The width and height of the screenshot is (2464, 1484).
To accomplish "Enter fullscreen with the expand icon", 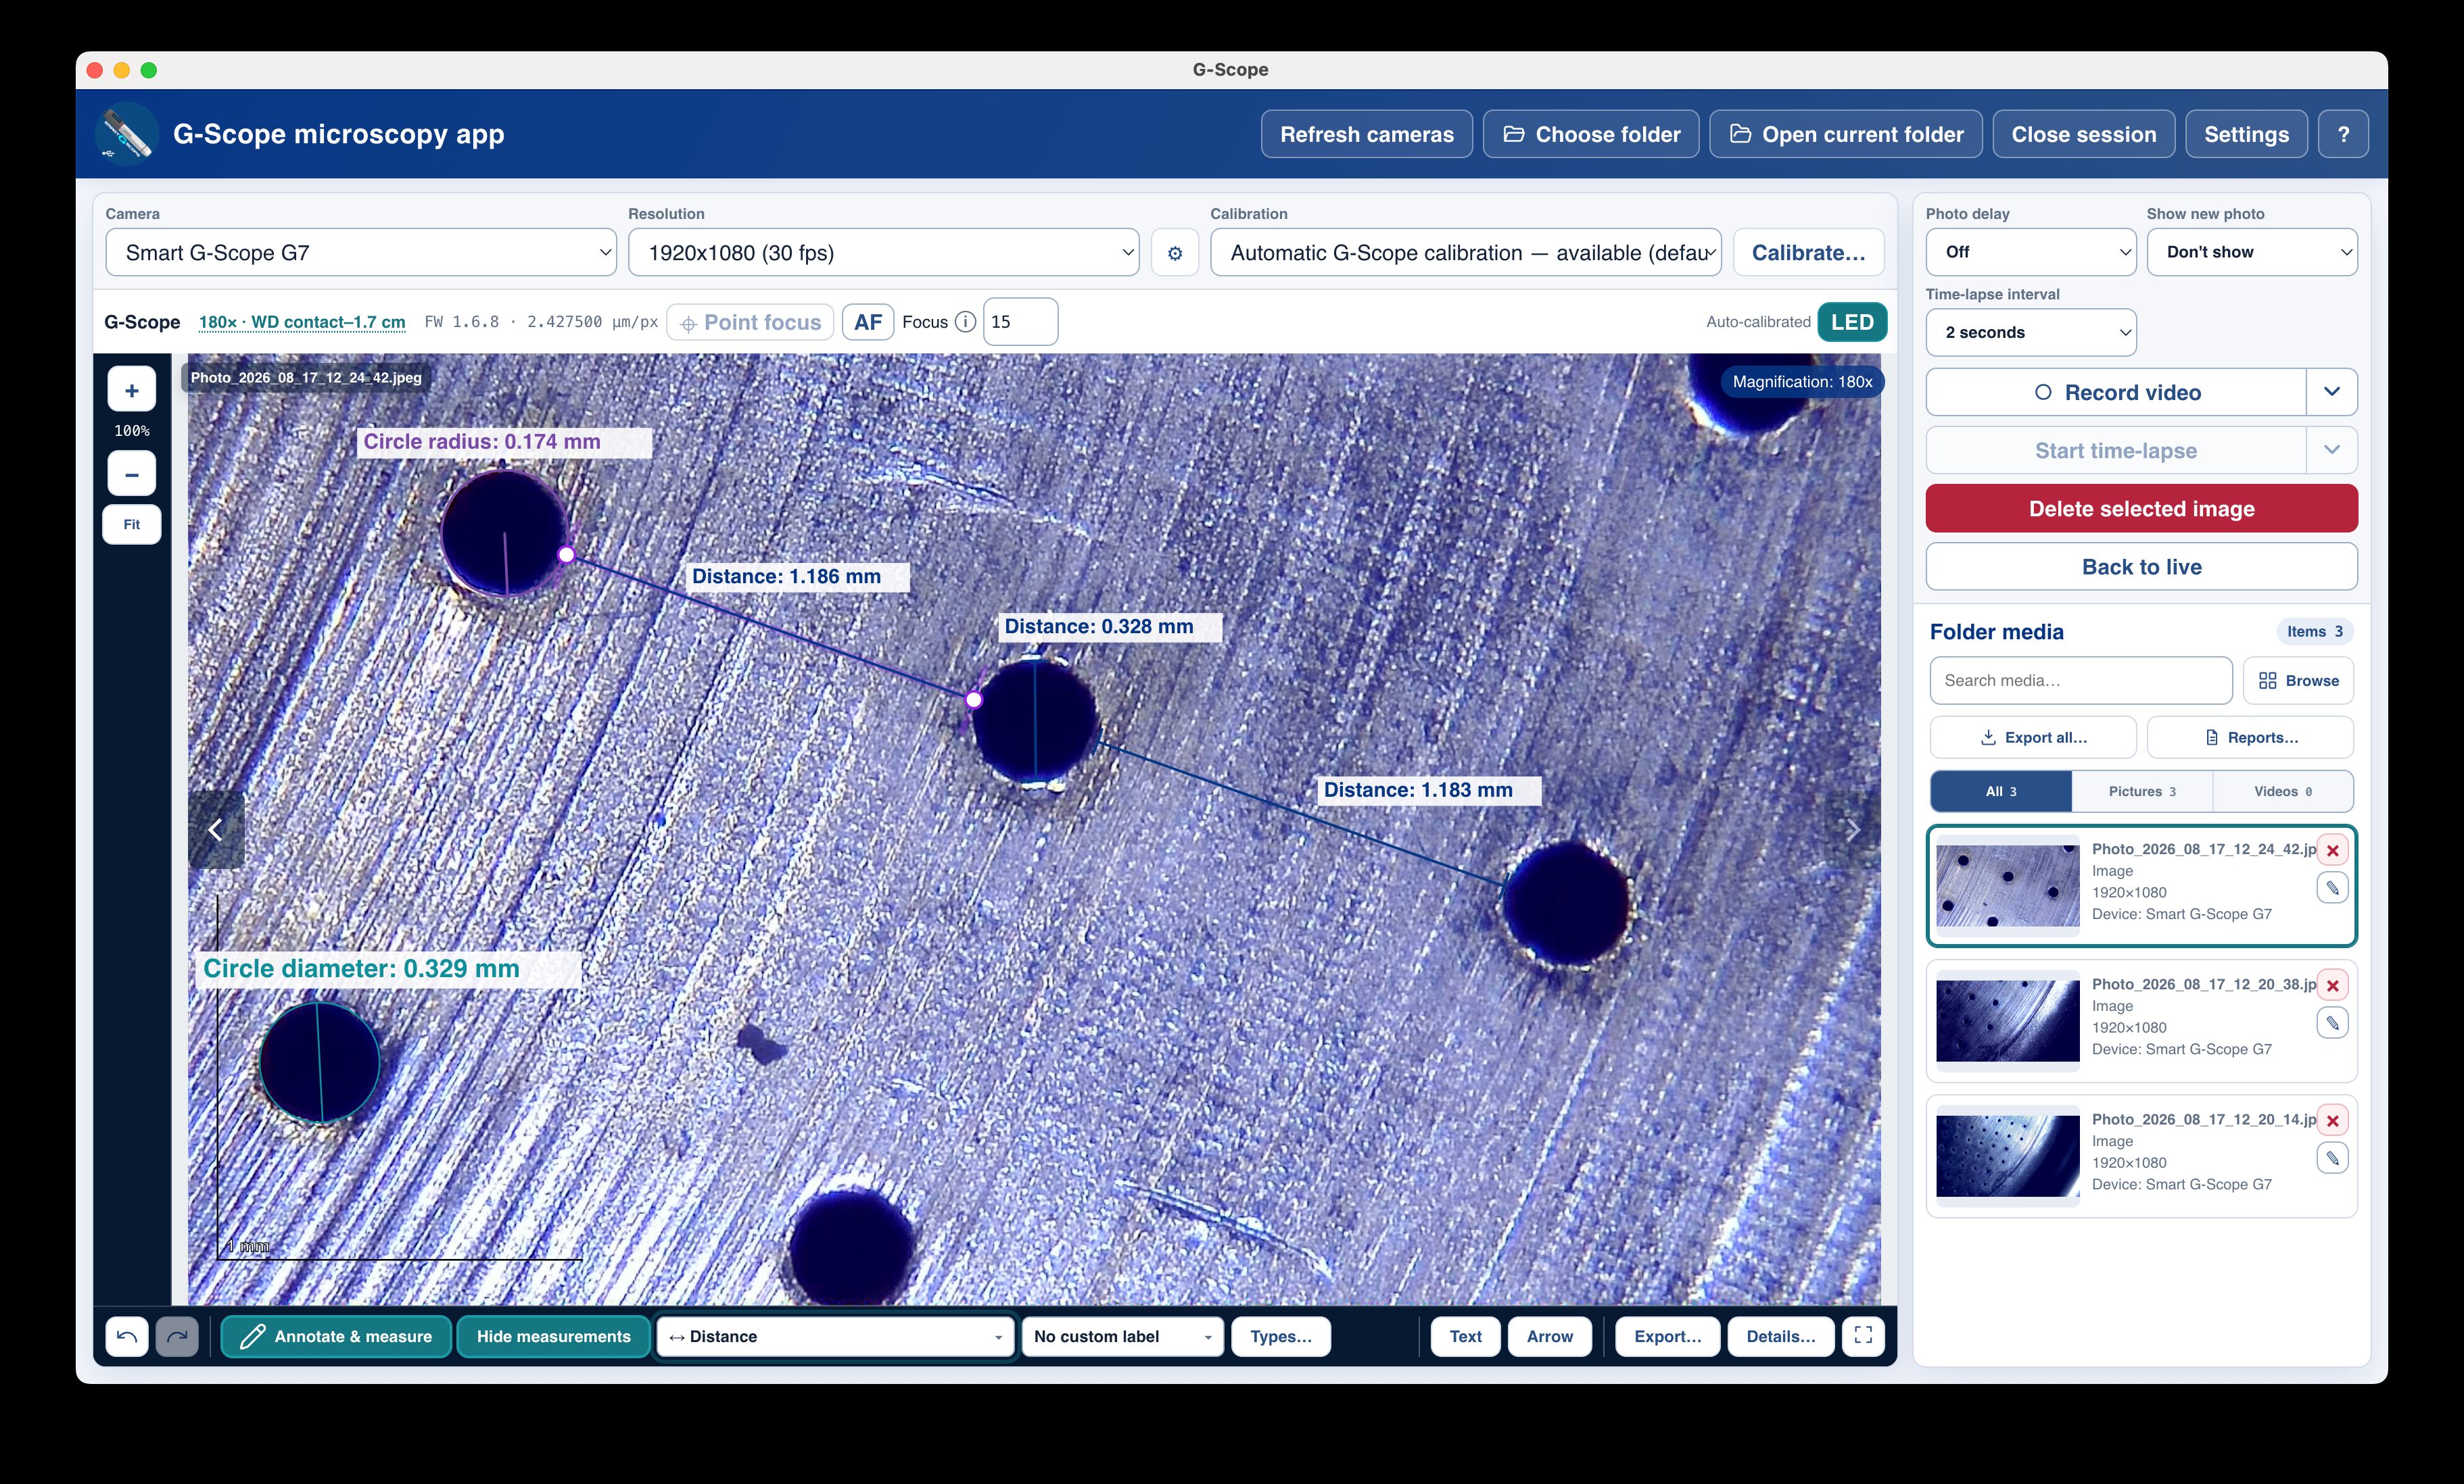I will click(1863, 1336).
